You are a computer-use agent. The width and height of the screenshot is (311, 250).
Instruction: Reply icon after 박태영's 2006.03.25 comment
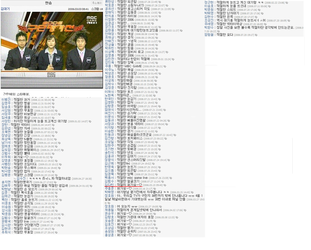192,192
